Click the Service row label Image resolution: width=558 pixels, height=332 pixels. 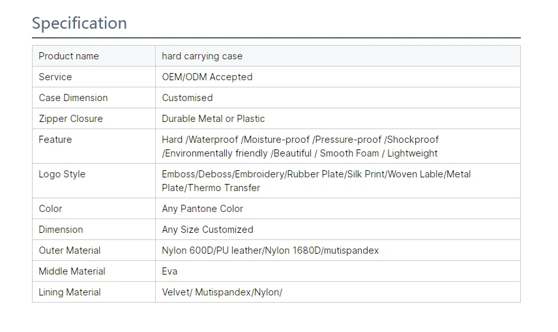pos(55,77)
